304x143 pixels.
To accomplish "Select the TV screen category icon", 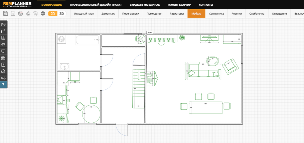I will tap(3, 51).
